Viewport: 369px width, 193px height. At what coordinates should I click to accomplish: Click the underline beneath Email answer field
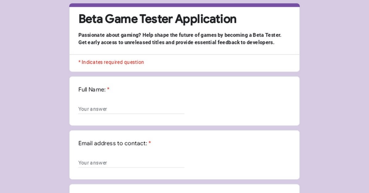pos(131,167)
